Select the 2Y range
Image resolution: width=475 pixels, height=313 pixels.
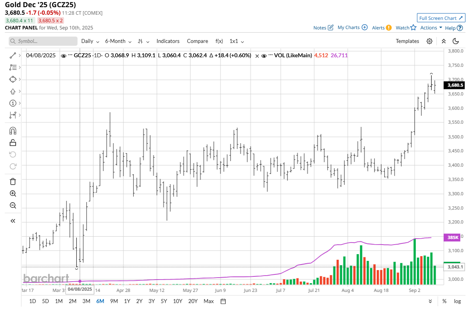click(x=140, y=301)
